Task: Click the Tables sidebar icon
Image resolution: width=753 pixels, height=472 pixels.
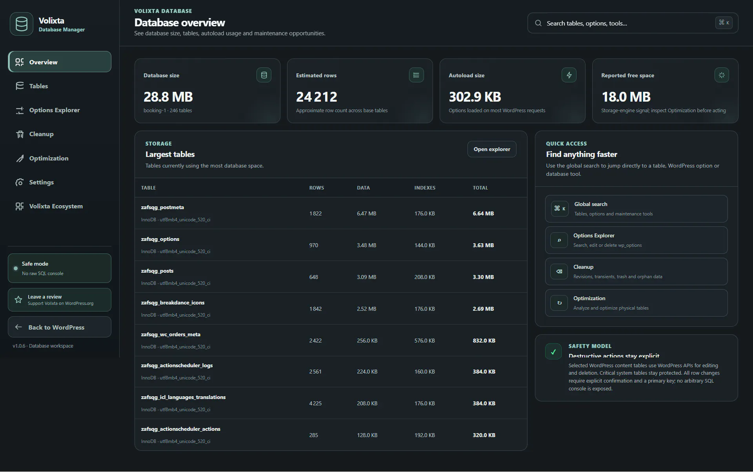Action: [20, 86]
